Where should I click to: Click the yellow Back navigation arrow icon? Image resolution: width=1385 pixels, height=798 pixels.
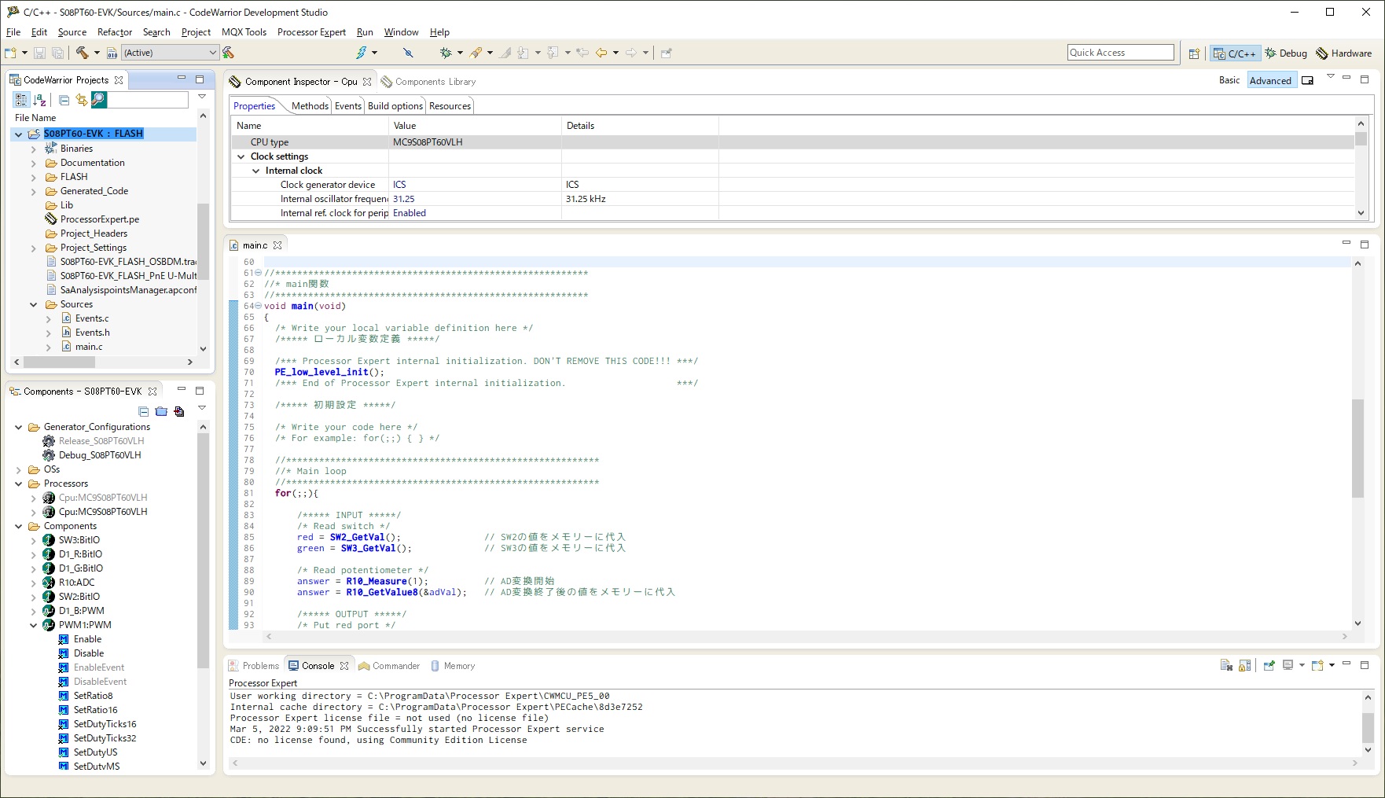point(601,53)
